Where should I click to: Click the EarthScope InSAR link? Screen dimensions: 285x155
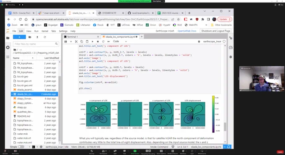point(165,31)
